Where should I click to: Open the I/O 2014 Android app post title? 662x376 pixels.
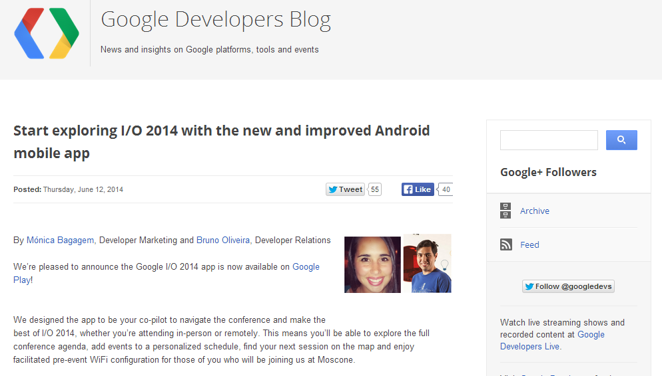point(222,141)
